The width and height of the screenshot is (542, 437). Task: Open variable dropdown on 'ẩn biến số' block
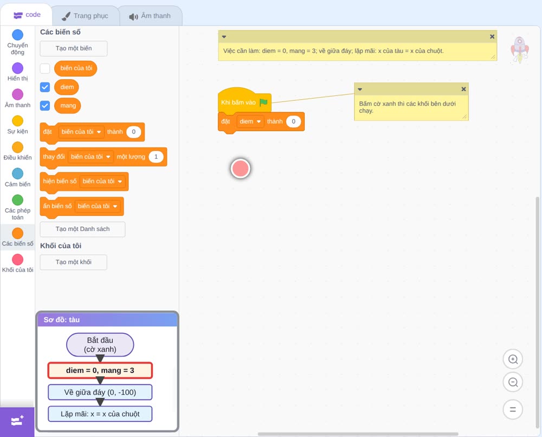98,206
